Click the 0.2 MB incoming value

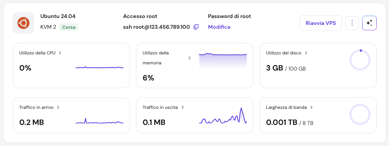coord(32,123)
